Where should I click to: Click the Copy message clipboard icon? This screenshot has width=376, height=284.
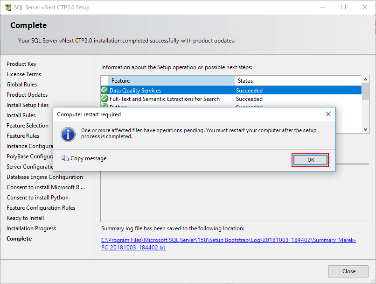(x=65, y=158)
